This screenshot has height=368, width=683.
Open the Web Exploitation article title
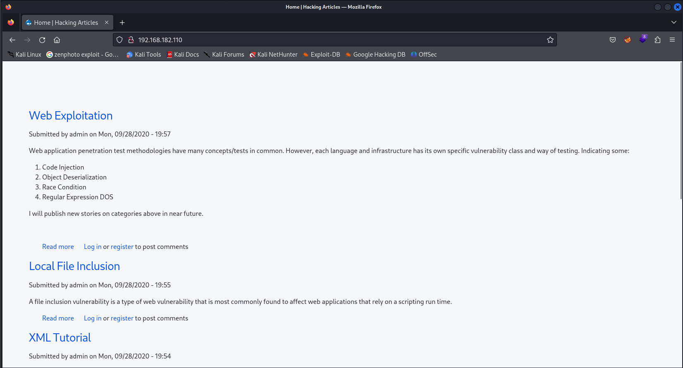click(71, 116)
